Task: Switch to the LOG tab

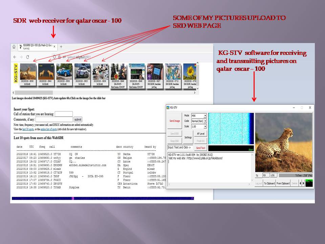Action: [x=273, y=175]
